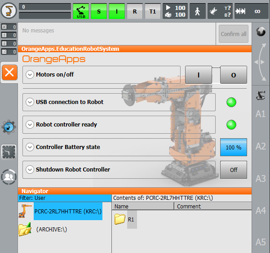This screenshot has height=253, width=270.
Task: Click the Contents of: PCRC-2RL7HHTTRE path
Action: pyautogui.click(x=182, y=198)
